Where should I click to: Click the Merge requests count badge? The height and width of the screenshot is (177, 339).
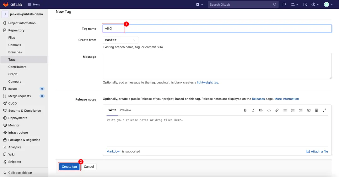(x=42, y=96)
